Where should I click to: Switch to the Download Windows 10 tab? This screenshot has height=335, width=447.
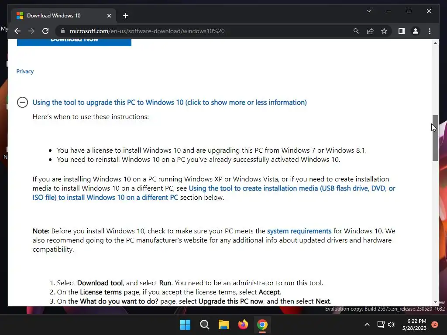(x=64, y=16)
